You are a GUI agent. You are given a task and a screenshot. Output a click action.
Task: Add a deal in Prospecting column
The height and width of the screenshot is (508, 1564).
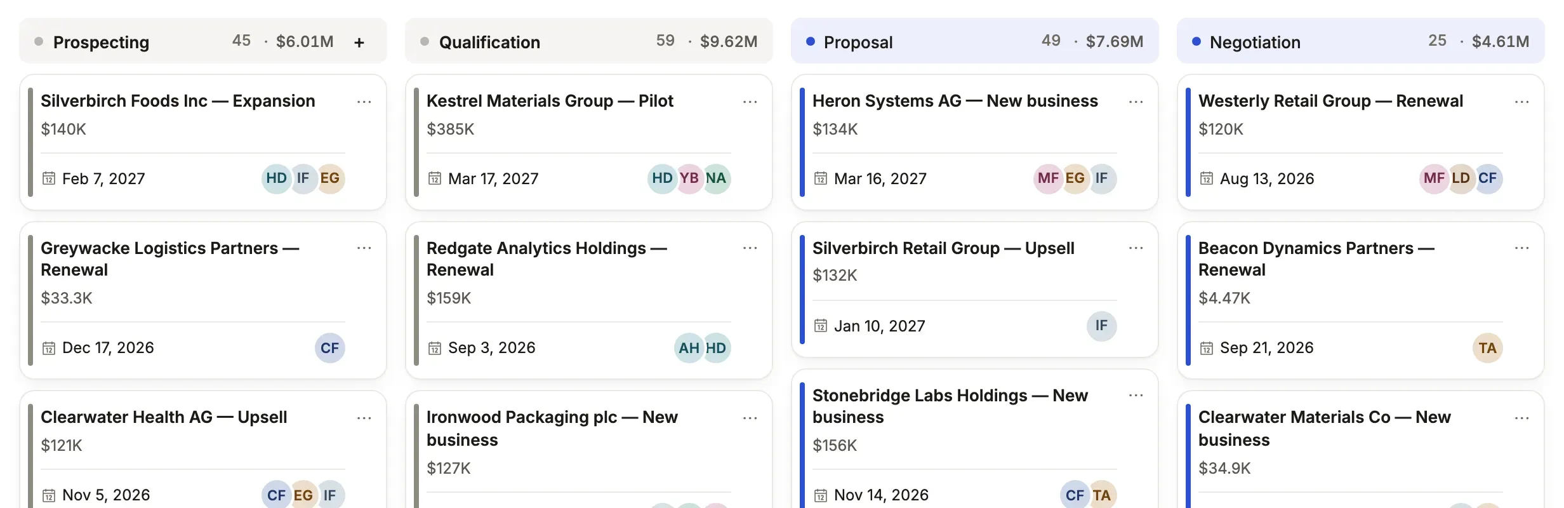coord(359,43)
